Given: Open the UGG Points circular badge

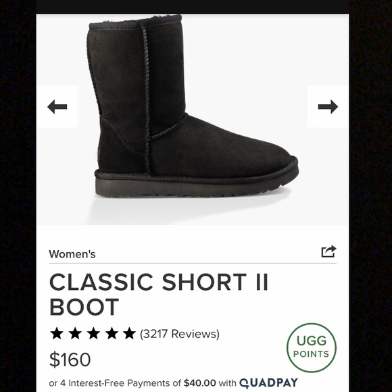Looking at the screenshot, I should 312,347.
